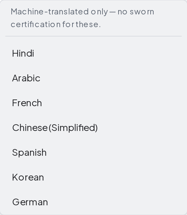The image size is (187, 215).
Task: Switch target language to Korean
Action: click(x=93, y=177)
